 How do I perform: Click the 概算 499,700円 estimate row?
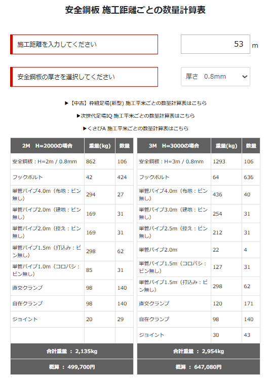pos(72,367)
